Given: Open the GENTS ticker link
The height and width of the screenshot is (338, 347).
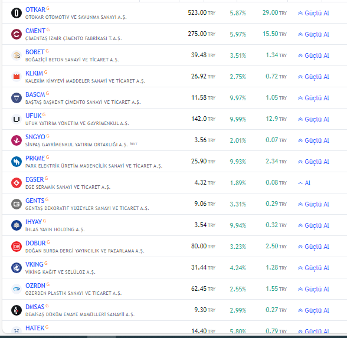Looking at the screenshot, I should click(35, 201).
